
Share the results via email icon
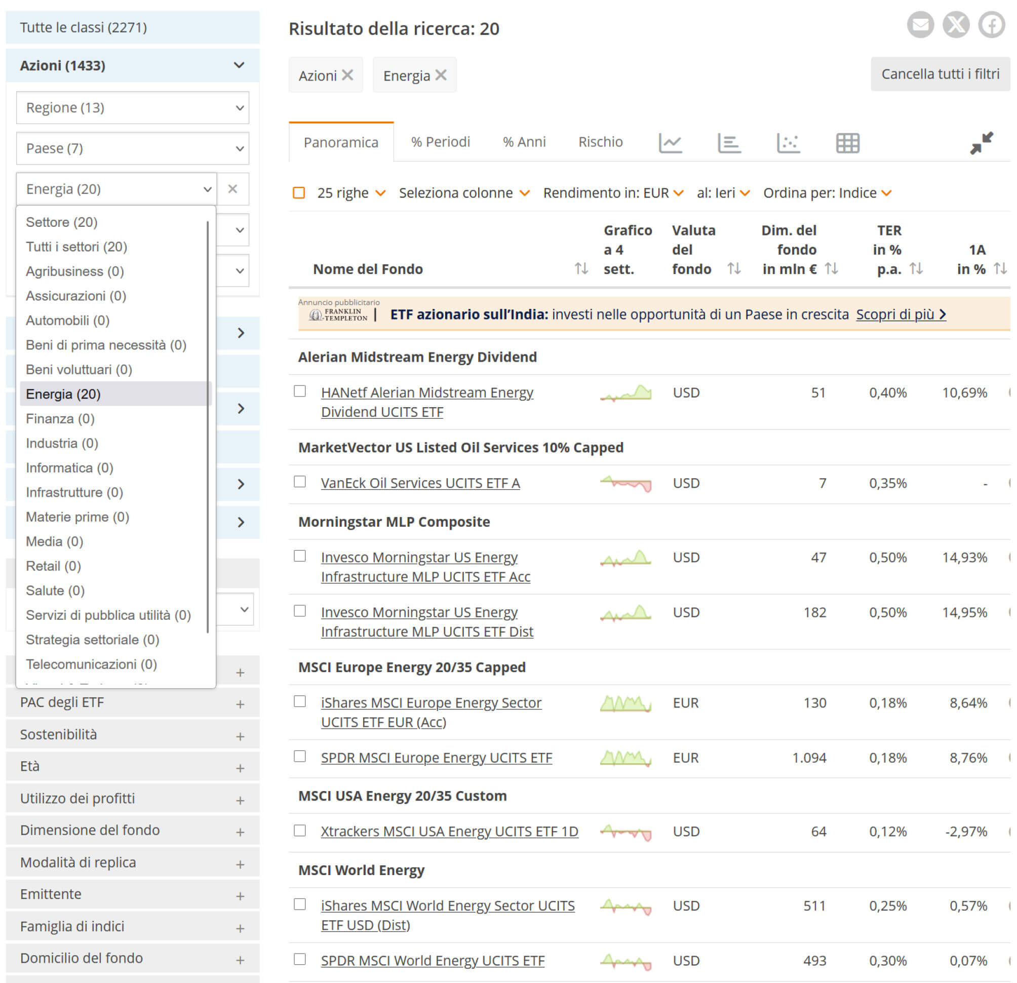pyautogui.click(x=920, y=24)
